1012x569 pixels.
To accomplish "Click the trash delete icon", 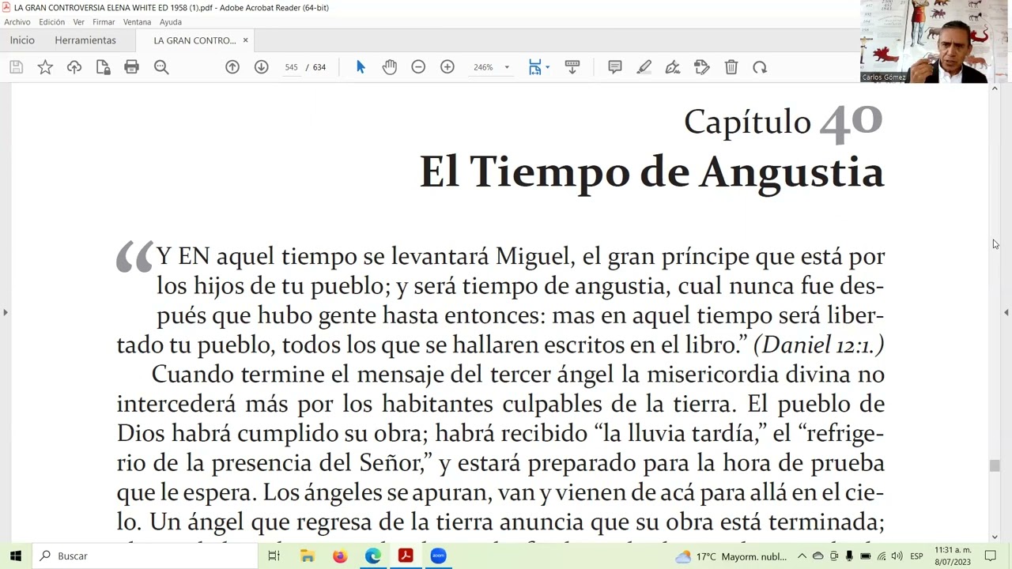I will click(x=731, y=67).
